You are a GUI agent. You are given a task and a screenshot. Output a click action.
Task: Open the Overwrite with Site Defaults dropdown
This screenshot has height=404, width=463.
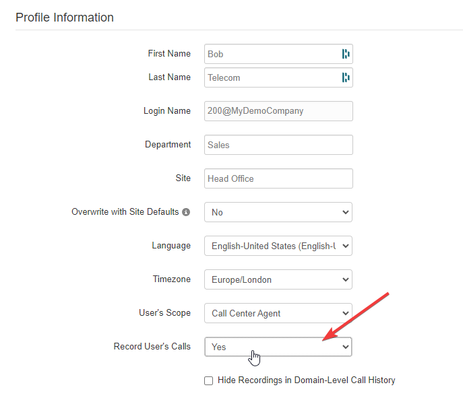click(278, 212)
